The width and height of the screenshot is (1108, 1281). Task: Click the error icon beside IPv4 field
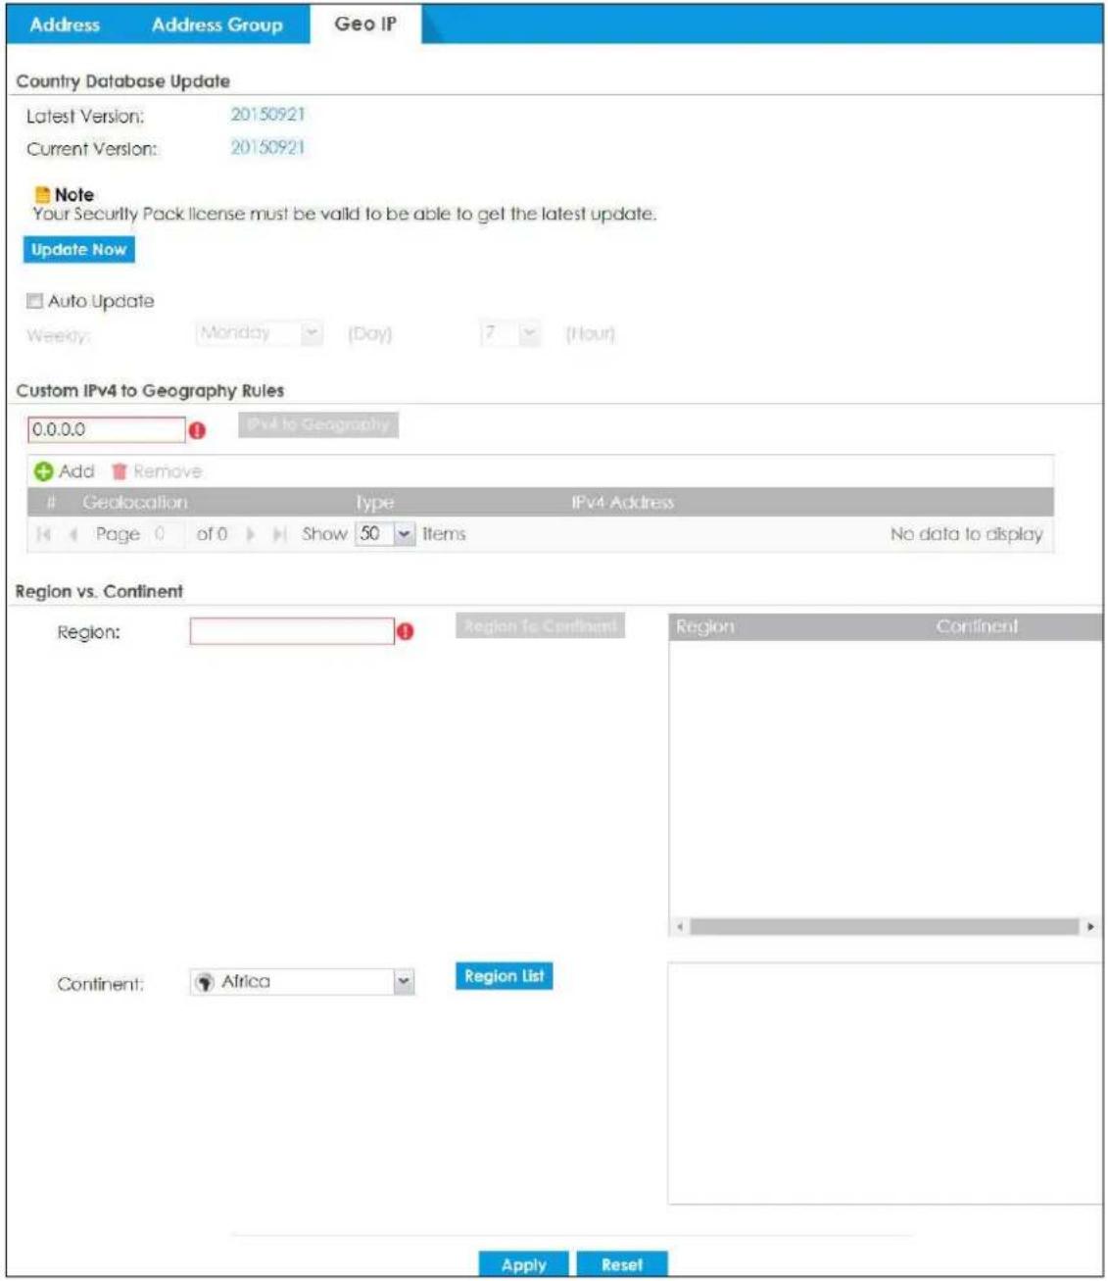pos(197,430)
